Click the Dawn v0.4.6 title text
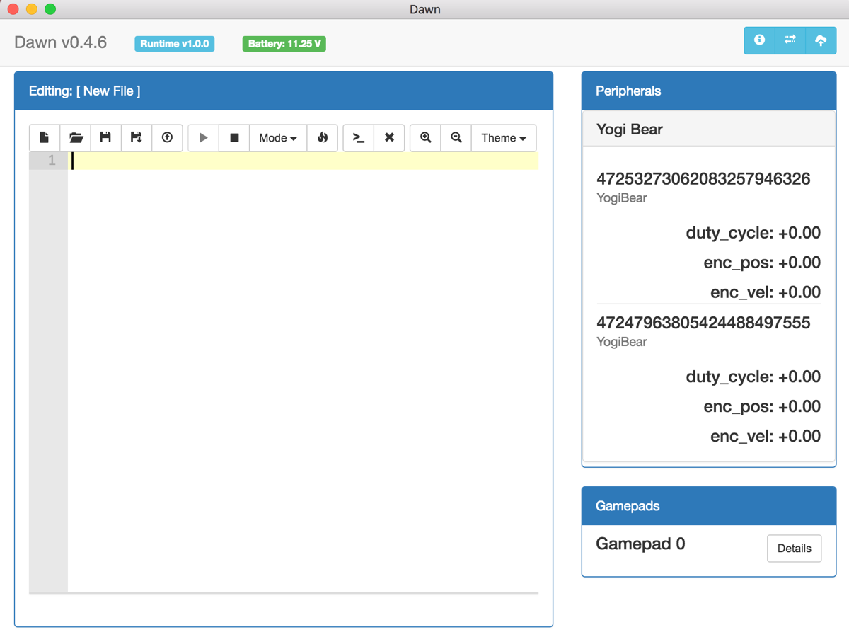This screenshot has width=849, height=637. click(x=61, y=42)
